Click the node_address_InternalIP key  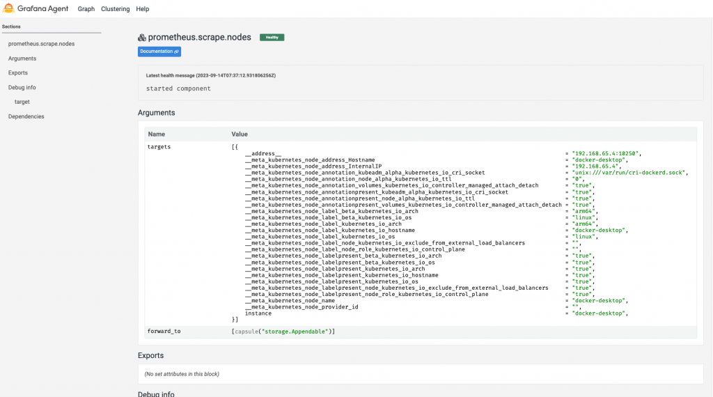coord(313,166)
